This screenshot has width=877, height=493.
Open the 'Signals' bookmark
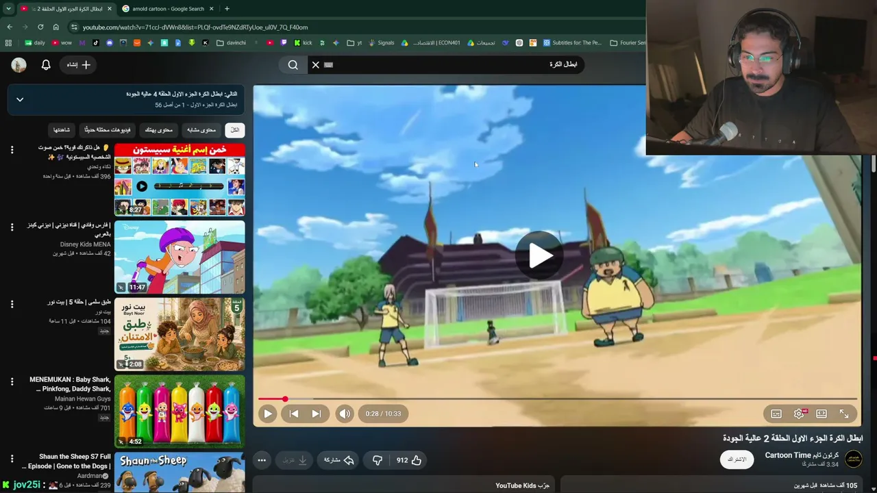381,42
